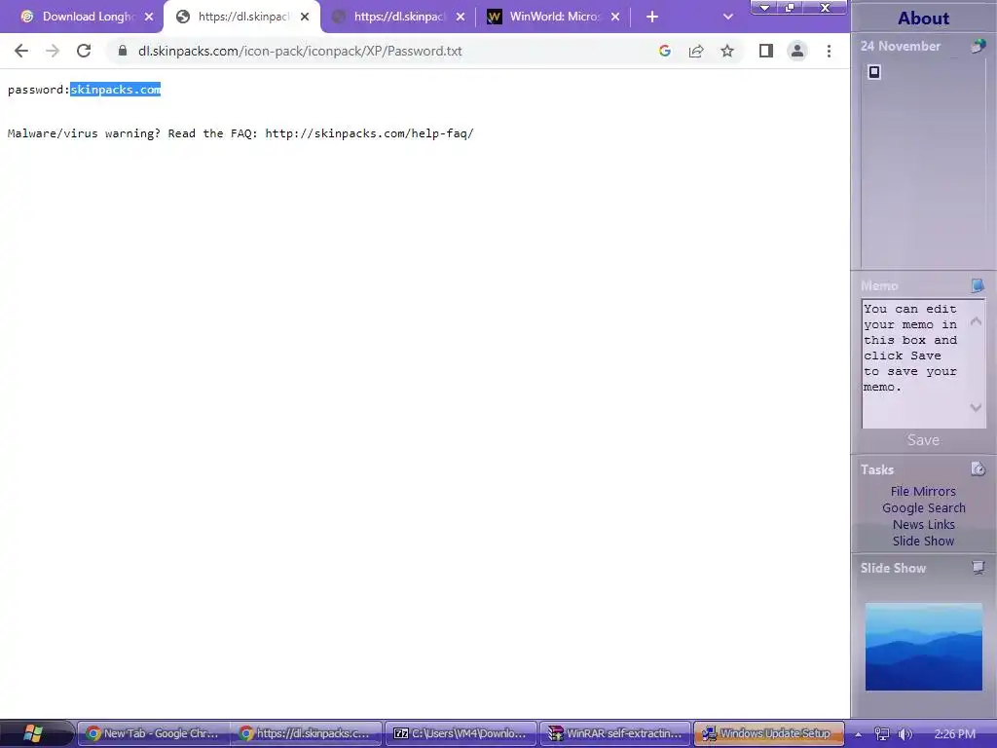Open the 7-Zip Downloads taskbar window
This screenshot has width=997, height=748.
tap(461, 733)
